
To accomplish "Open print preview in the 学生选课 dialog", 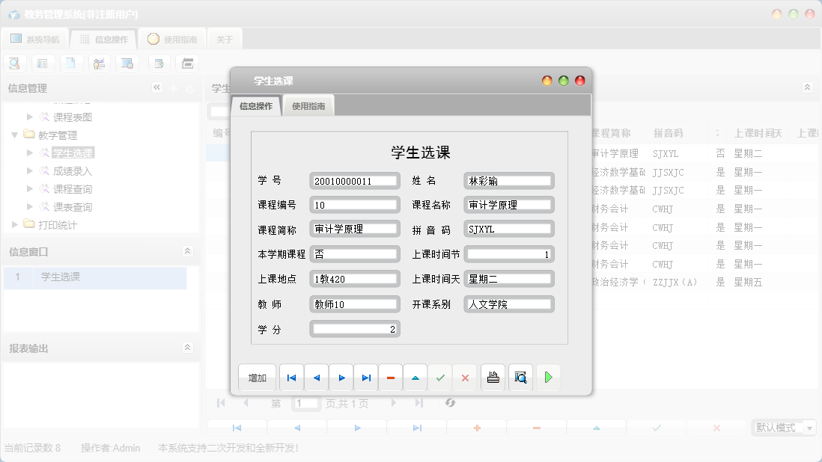I will 520,378.
